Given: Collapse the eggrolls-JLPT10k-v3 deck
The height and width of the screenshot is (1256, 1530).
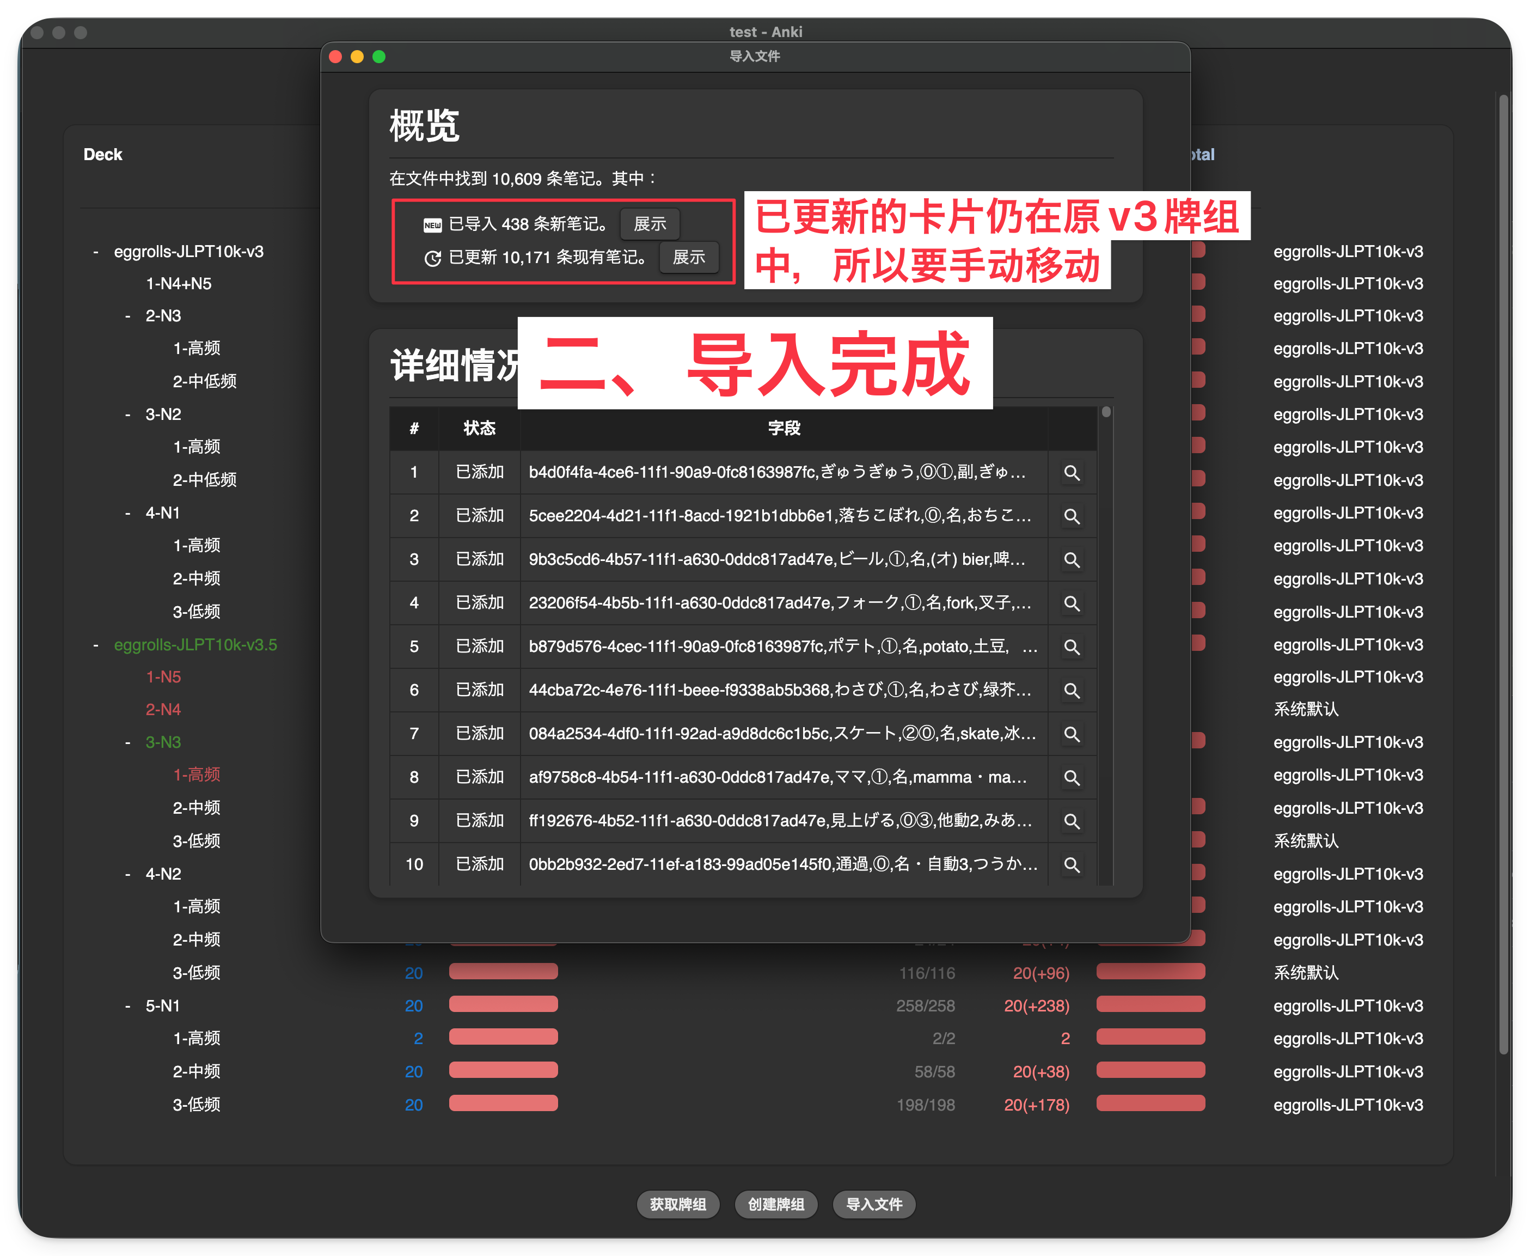Looking at the screenshot, I should click(95, 252).
